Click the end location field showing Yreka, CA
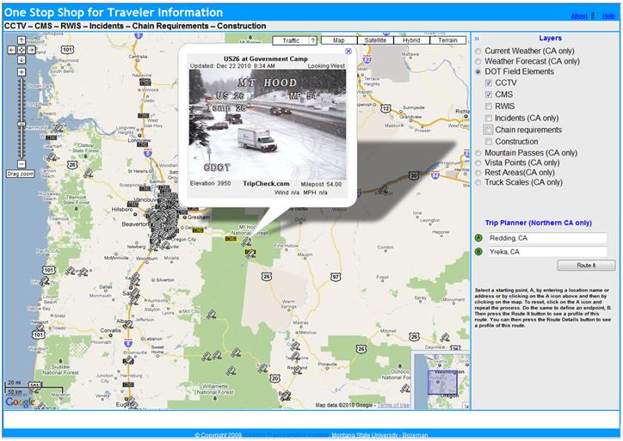623x441 pixels. 546,252
